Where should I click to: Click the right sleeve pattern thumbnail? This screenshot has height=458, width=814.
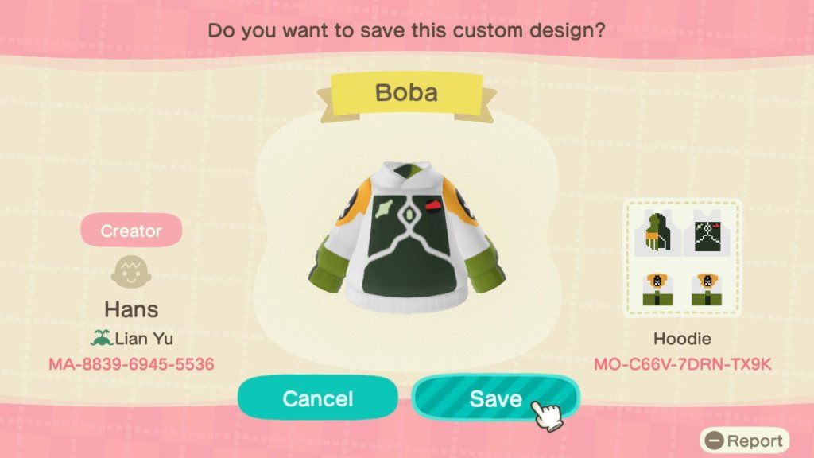pyautogui.click(x=707, y=289)
